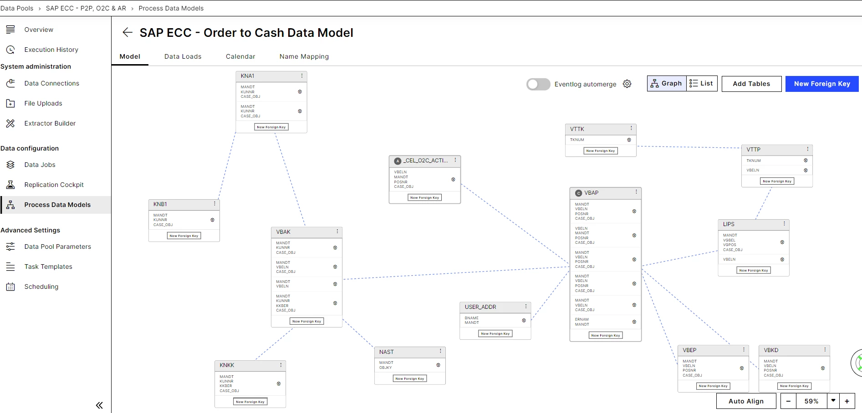This screenshot has width=862, height=413.
Task: Click the 59% zoom value field
Action: point(811,401)
